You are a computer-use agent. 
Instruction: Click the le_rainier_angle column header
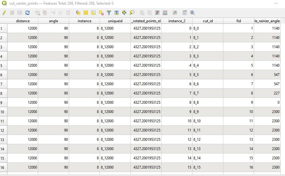(x=267, y=21)
